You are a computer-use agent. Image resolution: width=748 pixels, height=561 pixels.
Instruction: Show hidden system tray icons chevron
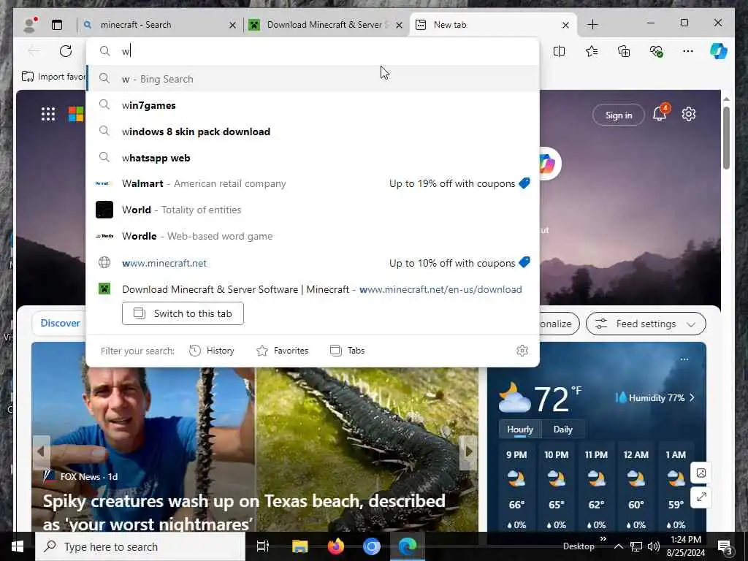618,546
